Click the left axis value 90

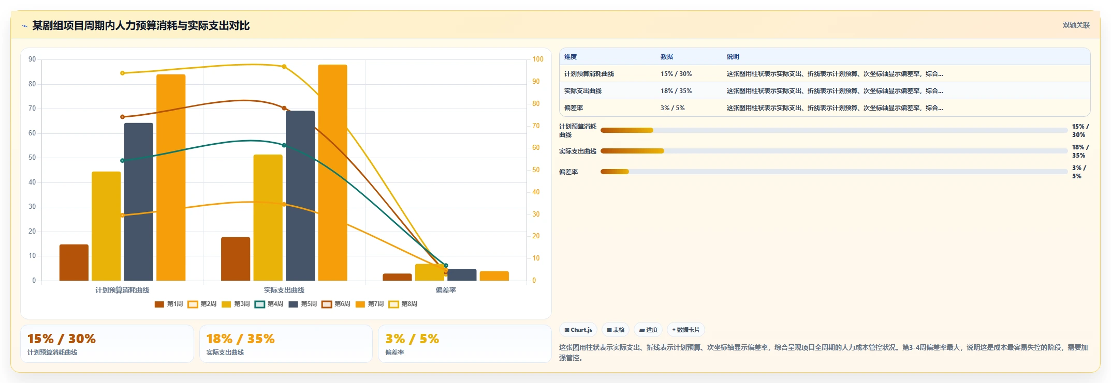32,59
